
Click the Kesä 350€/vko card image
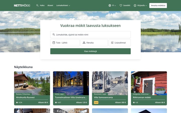71,111
